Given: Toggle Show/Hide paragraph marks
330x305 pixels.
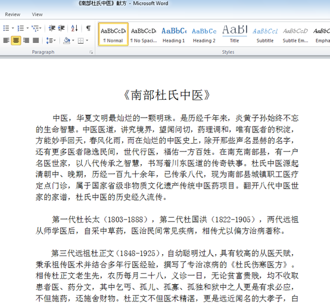Looking at the screenshot, I should pyautogui.click(x=89, y=28).
